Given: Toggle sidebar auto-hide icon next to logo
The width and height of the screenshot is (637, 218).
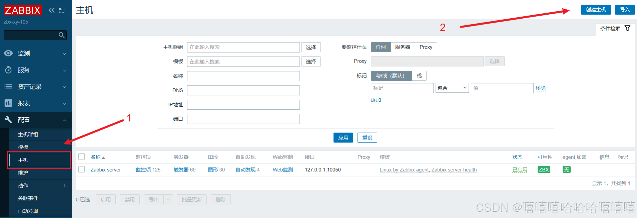Looking at the screenshot, I should coord(62,10).
